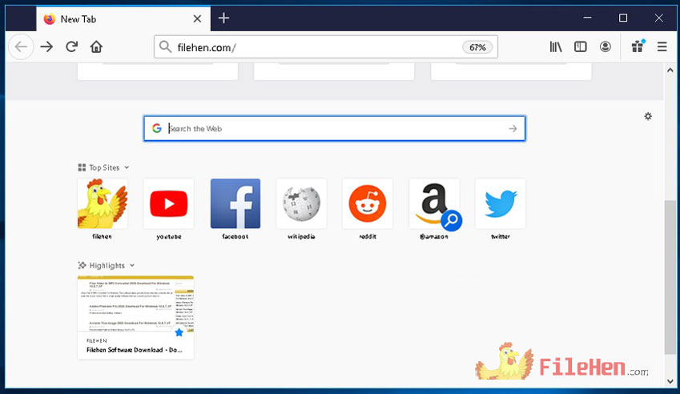
Task: Submit search with the arrow button
Action: coord(513,128)
